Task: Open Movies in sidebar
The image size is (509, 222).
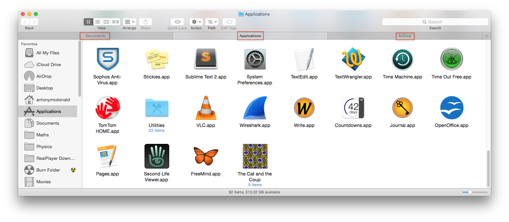Action: click(48, 182)
